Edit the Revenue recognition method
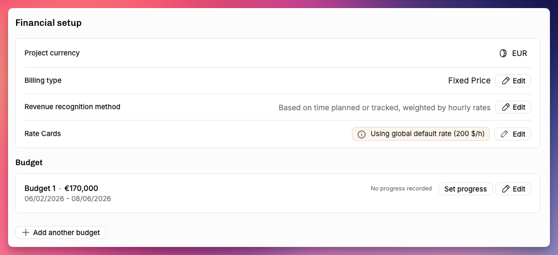Viewport: 558px width, 255px height. click(x=513, y=107)
